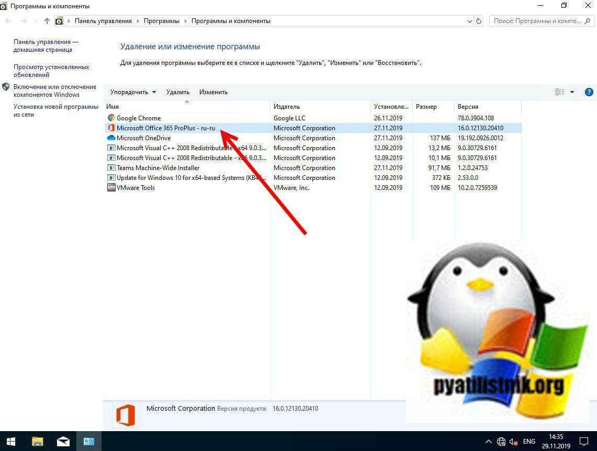Click the ENG language indicator in the tray

click(x=529, y=441)
